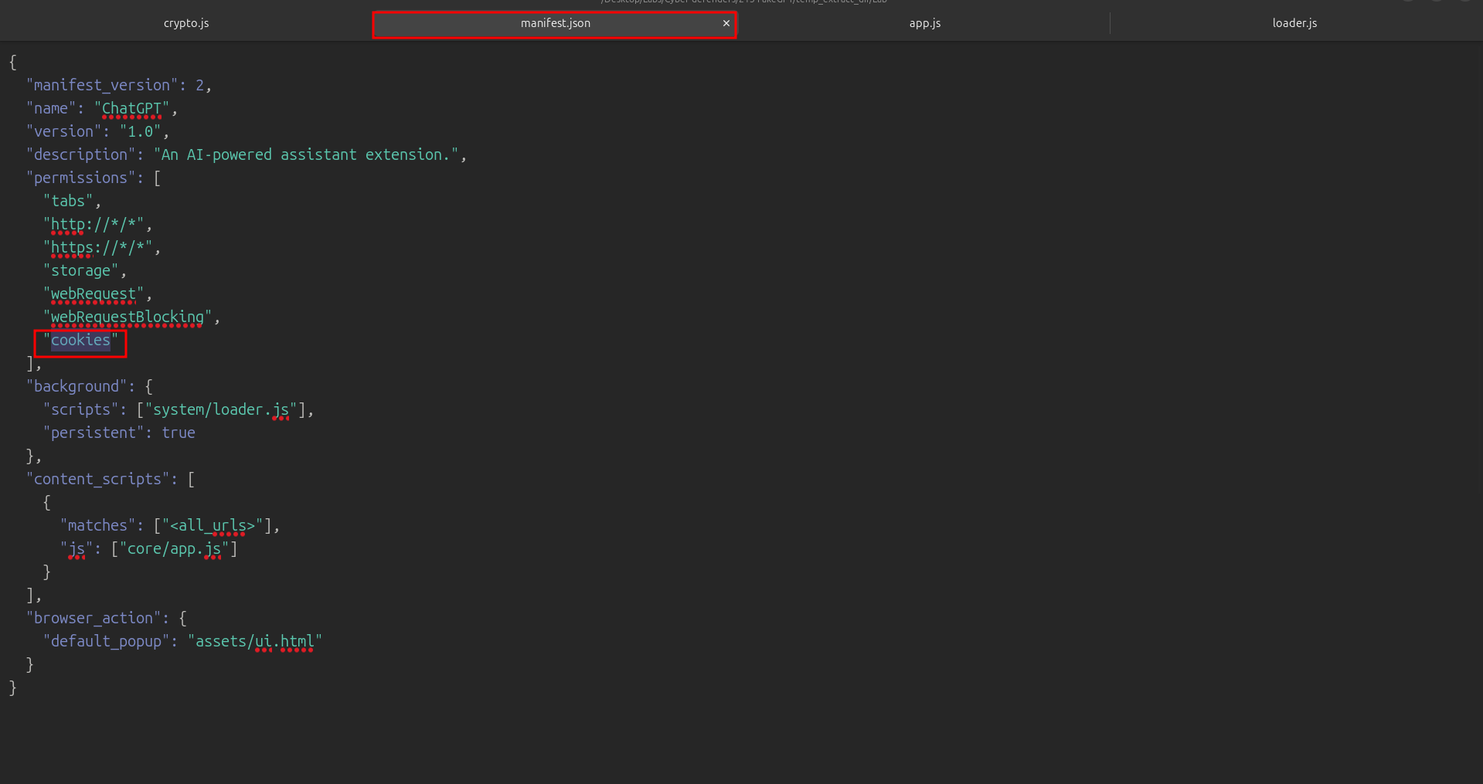Open the app.js tab
Viewport: 1483px width, 784px height.
(x=924, y=23)
